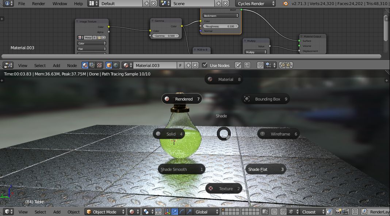Screen dimensions: 390x216
Task: Open the Beckmann distribution dropdown
Action: [x=221, y=16]
